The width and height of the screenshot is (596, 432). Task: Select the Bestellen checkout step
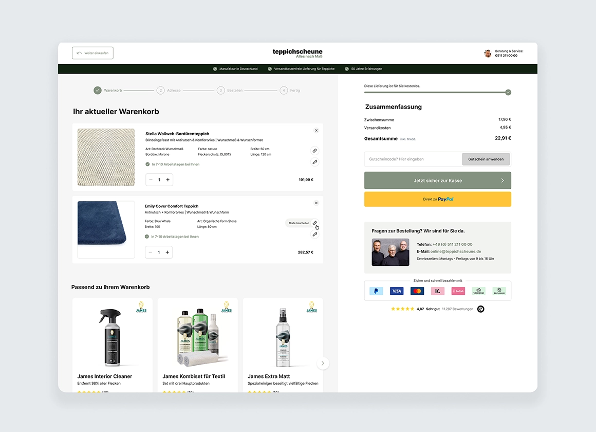[x=220, y=90]
